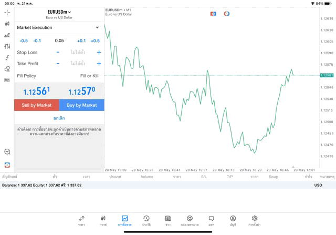Open indicators function (f) icon
This screenshot has height=235, width=336.
(x=7, y=58)
